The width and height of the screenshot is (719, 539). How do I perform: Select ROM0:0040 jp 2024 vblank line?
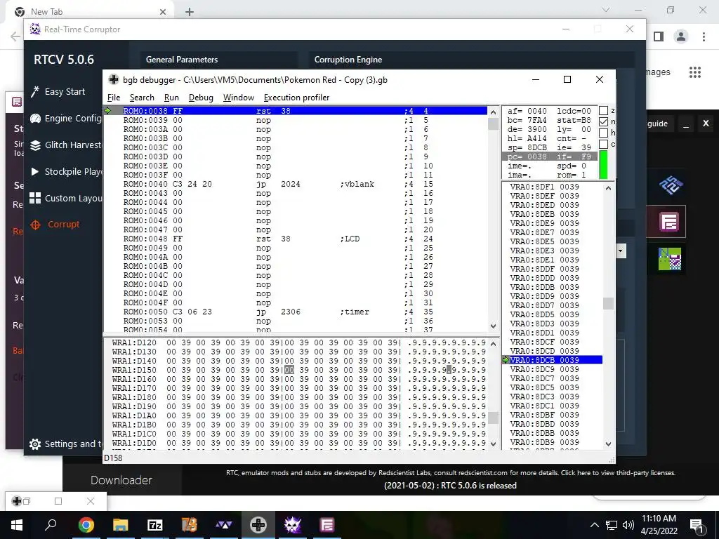pyautogui.click(x=296, y=185)
